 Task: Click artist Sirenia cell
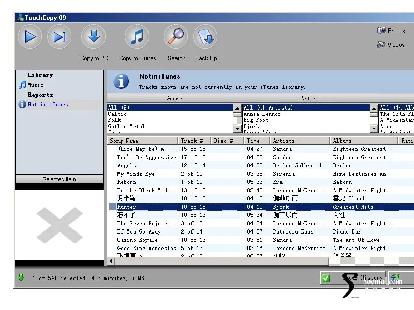[284, 174]
